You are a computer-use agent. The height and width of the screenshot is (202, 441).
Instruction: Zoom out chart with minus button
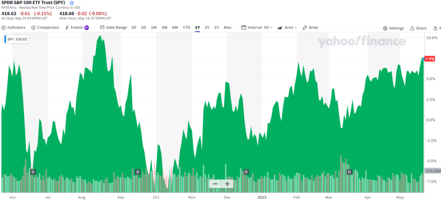tap(215, 184)
